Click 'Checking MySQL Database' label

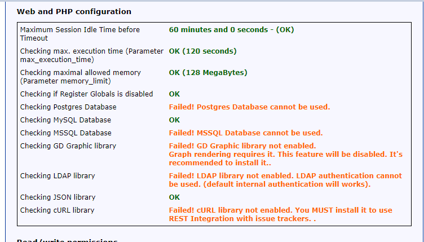(x=66, y=120)
